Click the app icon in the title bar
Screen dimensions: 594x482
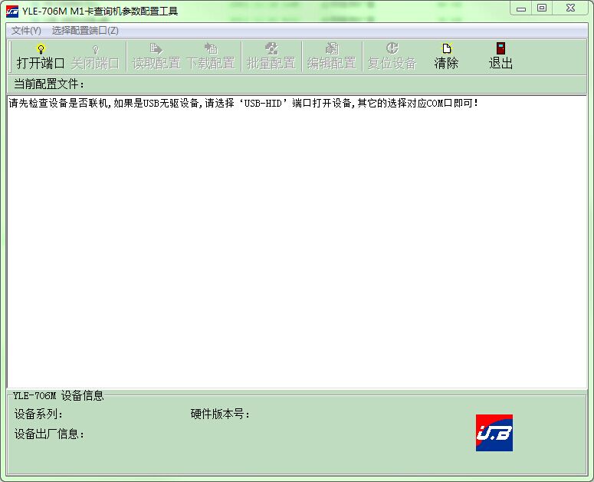coord(12,11)
